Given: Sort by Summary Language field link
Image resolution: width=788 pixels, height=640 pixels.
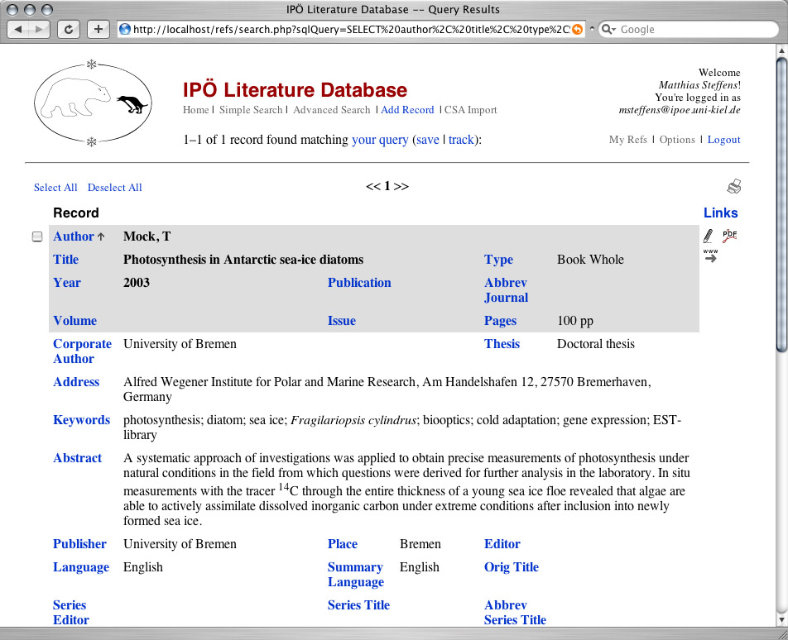Looking at the screenshot, I should tap(356, 575).
